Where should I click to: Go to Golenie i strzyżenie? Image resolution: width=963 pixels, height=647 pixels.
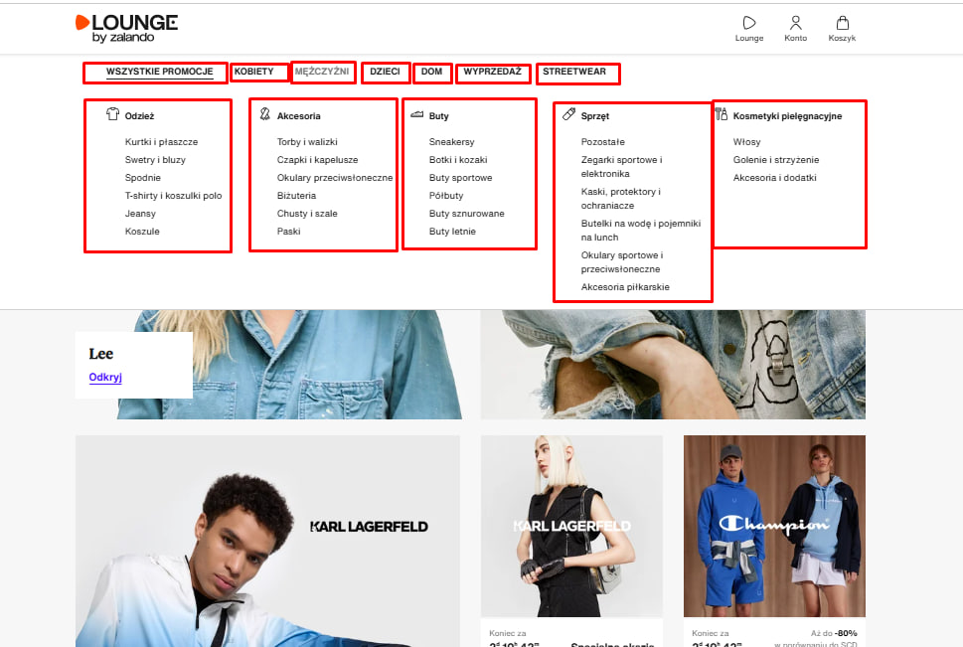(776, 160)
